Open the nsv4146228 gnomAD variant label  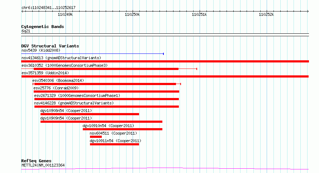[x=74, y=103]
